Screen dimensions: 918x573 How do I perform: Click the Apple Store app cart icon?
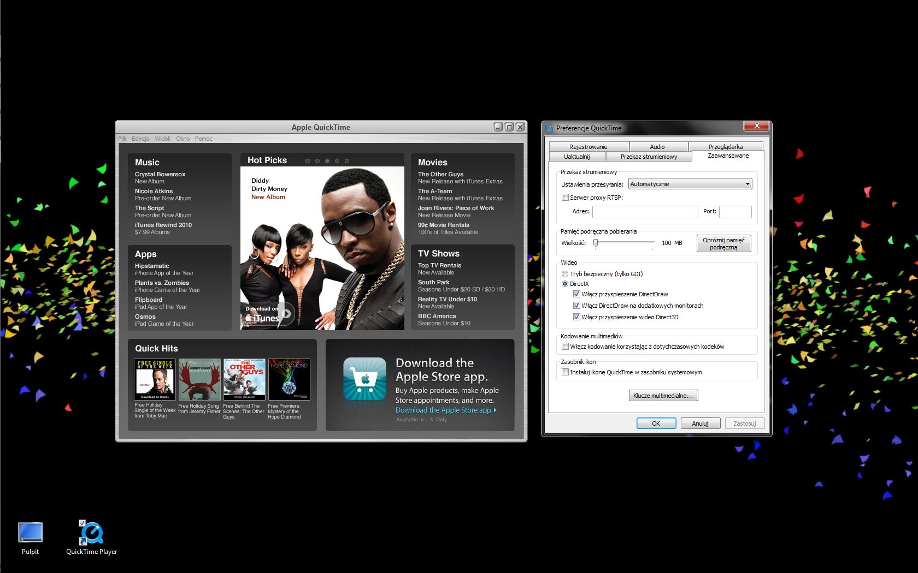pyautogui.click(x=364, y=379)
